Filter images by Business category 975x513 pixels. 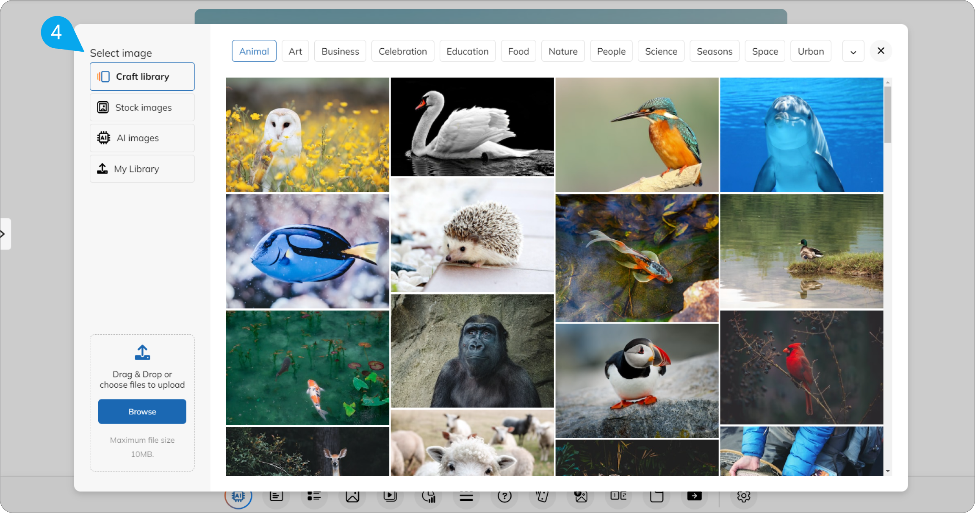coord(340,51)
